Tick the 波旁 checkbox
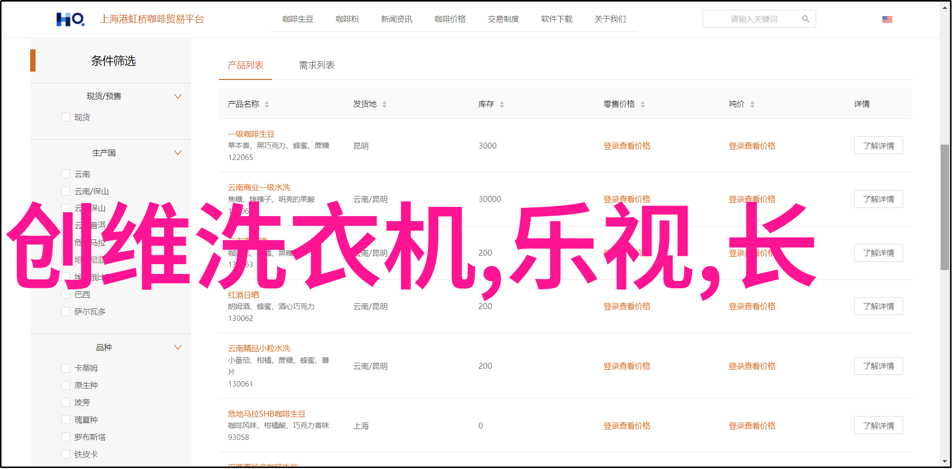The image size is (952, 469). pos(66,402)
